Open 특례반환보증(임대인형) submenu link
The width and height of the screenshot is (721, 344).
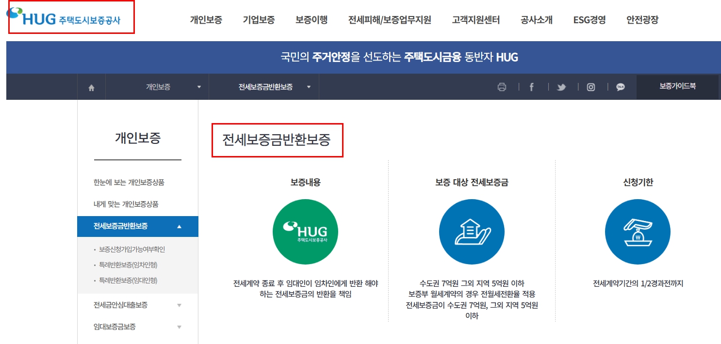(128, 281)
